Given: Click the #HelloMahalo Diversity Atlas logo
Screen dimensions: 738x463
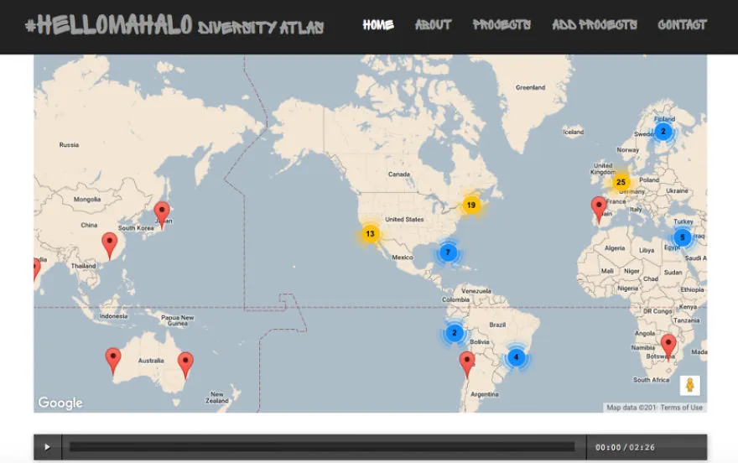Looking at the screenshot, I should click(174, 25).
